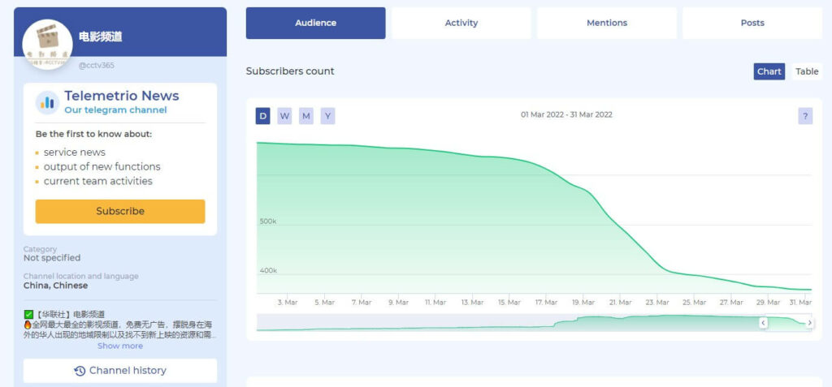Switch chart to Weekly view with W
Screen dimensions: 832x387
(x=284, y=116)
